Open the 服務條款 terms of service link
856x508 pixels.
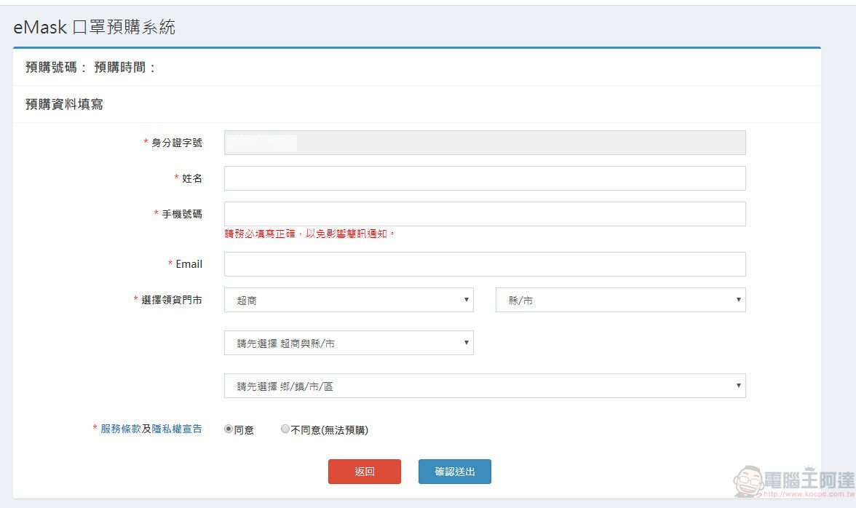pyautogui.click(x=121, y=429)
